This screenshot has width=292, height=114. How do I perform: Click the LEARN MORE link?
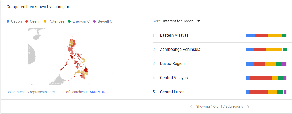click(96, 92)
